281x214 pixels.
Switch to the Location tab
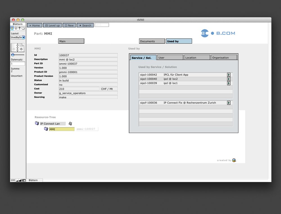coord(197,57)
